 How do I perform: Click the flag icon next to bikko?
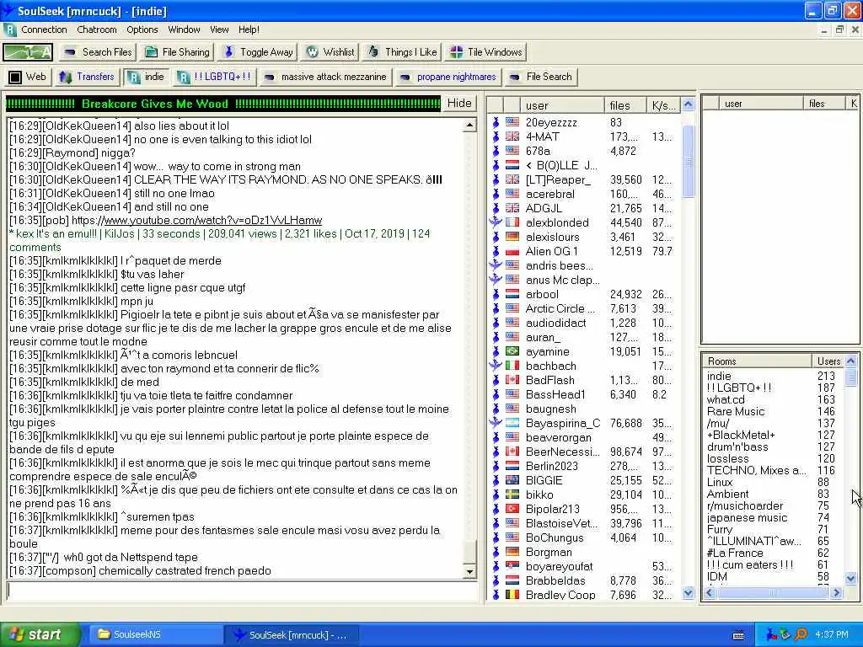[x=512, y=494]
